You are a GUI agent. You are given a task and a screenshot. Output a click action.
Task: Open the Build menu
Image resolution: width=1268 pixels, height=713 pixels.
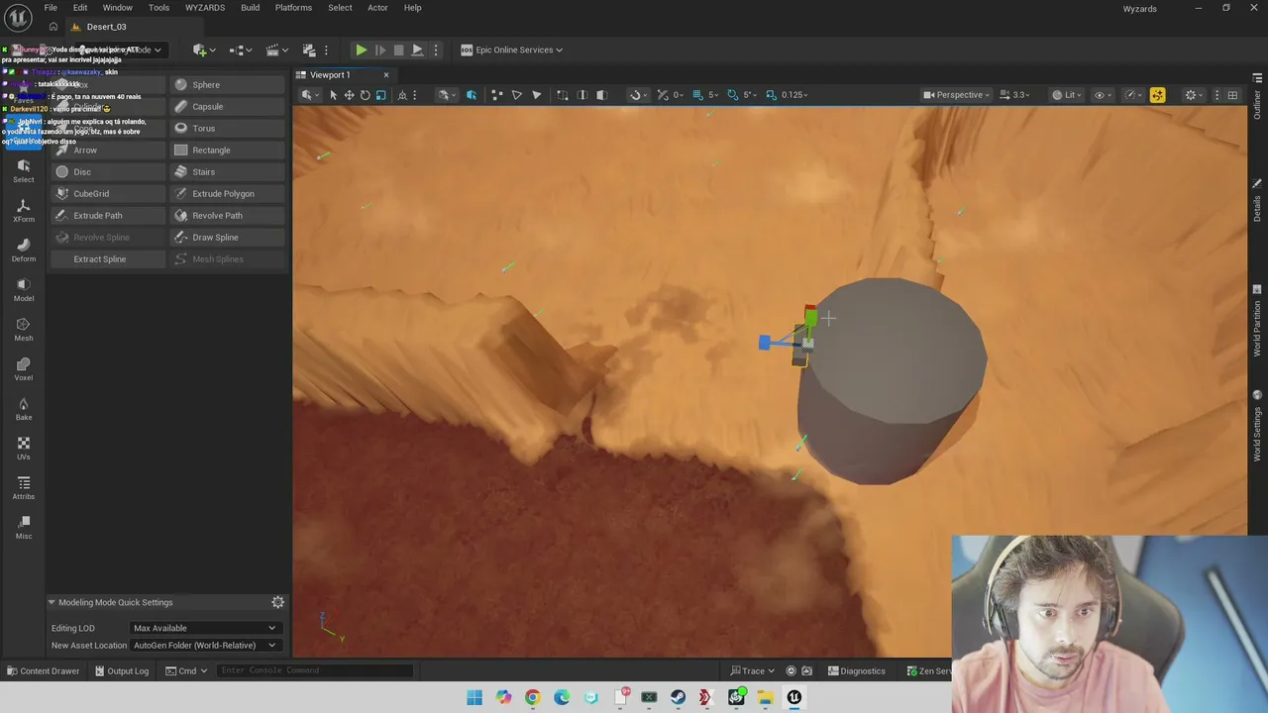point(250,8)
